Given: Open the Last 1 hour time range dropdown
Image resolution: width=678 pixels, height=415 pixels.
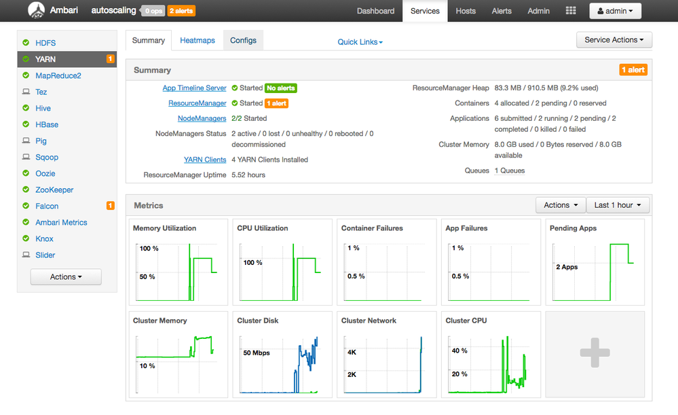Looking at the screenshot, I should click(618, 205).
